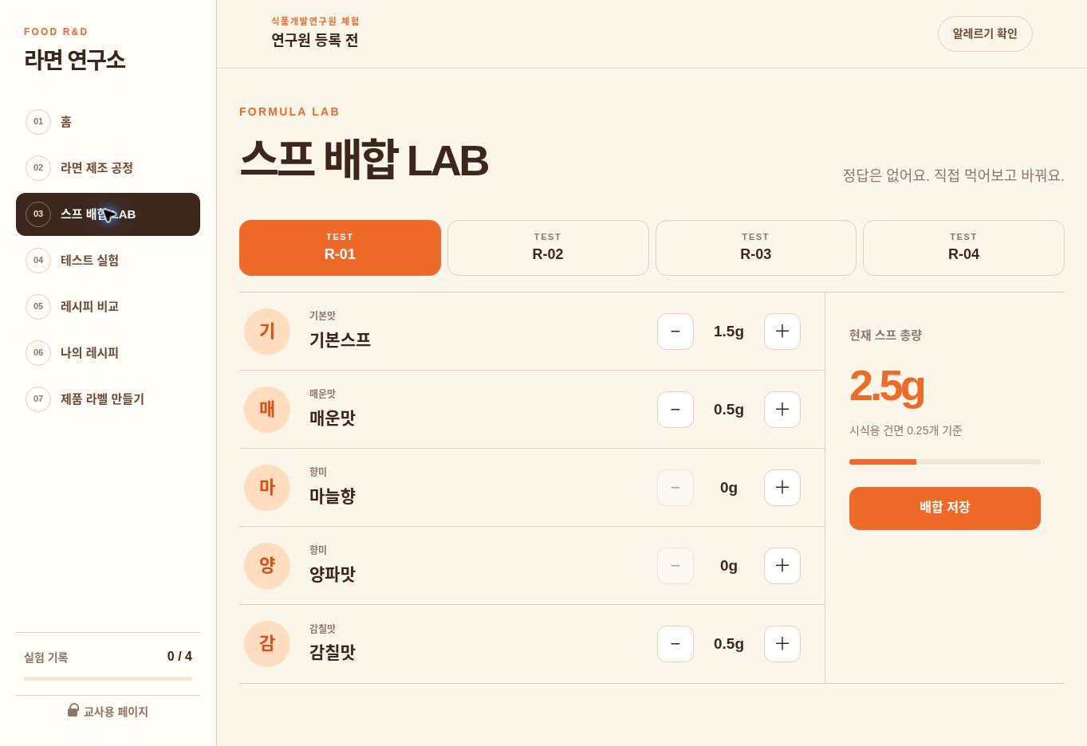Open TEST R-04 recipe tab

963,248
